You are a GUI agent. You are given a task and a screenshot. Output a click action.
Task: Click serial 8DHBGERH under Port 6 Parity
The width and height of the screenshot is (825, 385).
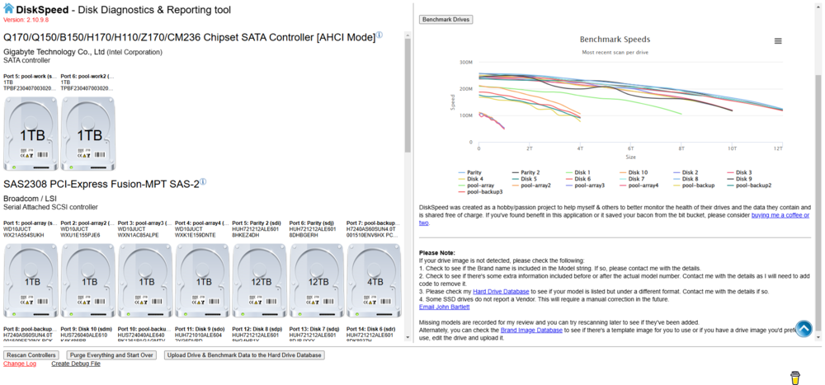pos(304,235)
